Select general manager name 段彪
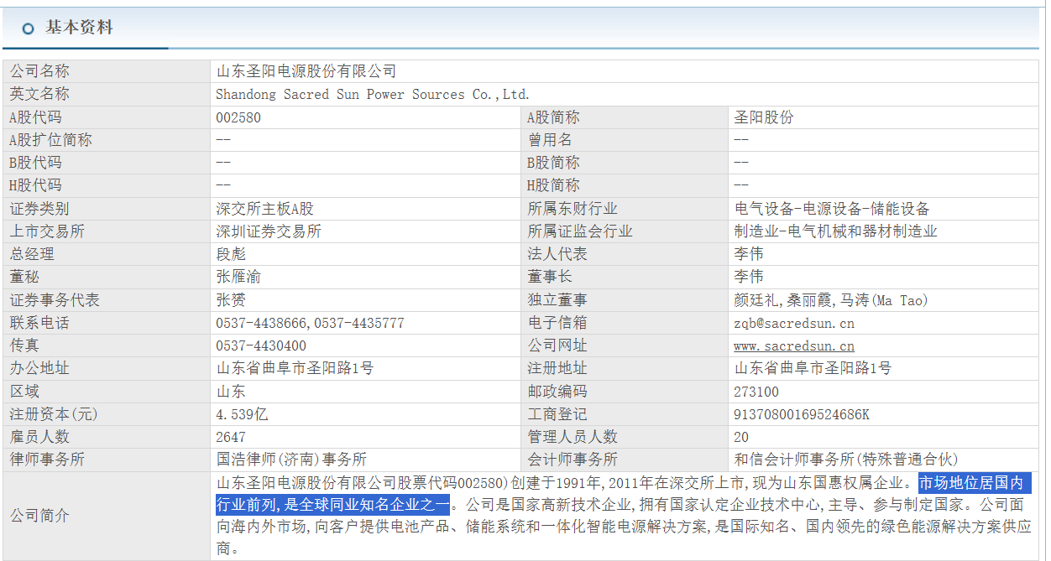 [x=231, y=254]
